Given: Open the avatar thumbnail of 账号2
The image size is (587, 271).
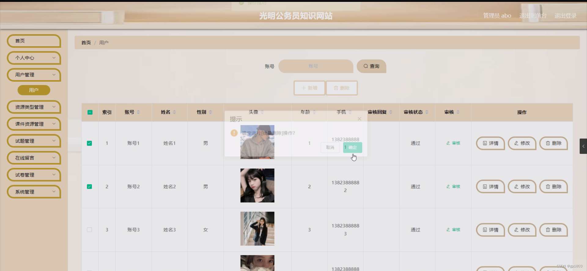Looking at the screenshot, I should [x=257, y=185].
